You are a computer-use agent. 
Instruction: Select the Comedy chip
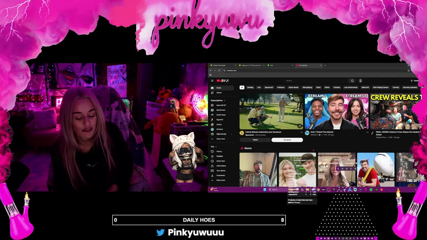[396, 87]
